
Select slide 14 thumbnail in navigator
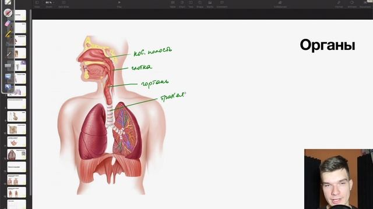pos(16,179)
